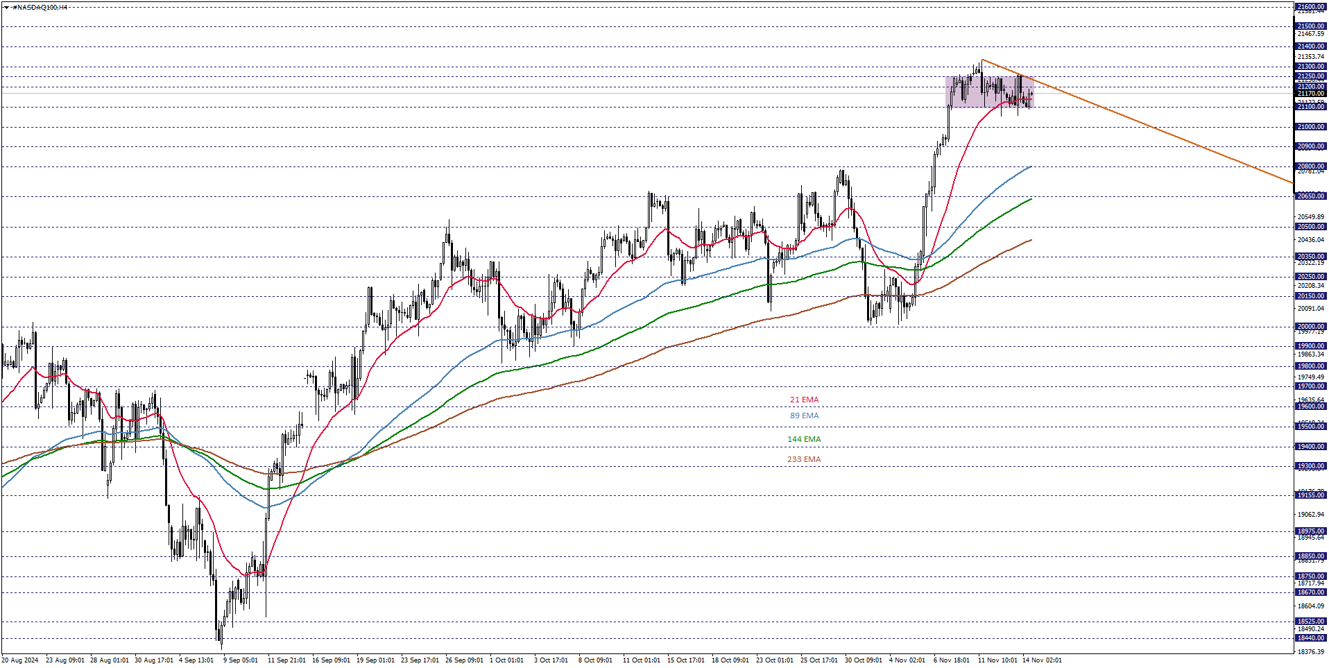1329x668 pixels.
Task: Click the 21600.00 price level label
Action: (x=1310, y=7)
